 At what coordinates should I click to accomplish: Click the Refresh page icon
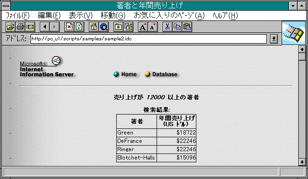[x=79, y=27]
